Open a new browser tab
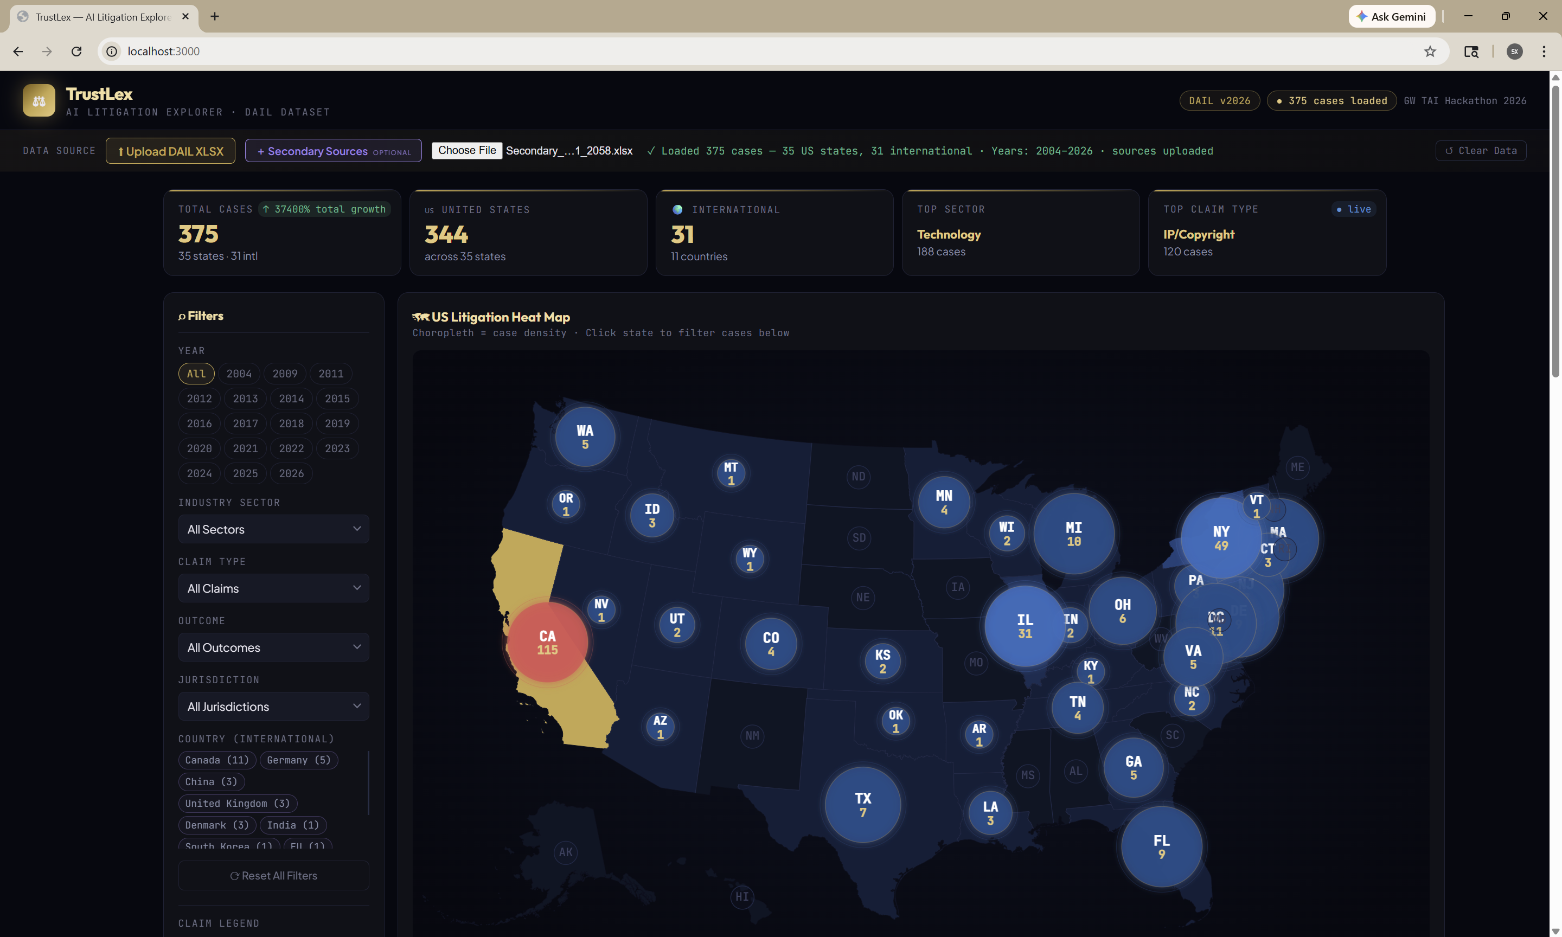 pos(215,16)
